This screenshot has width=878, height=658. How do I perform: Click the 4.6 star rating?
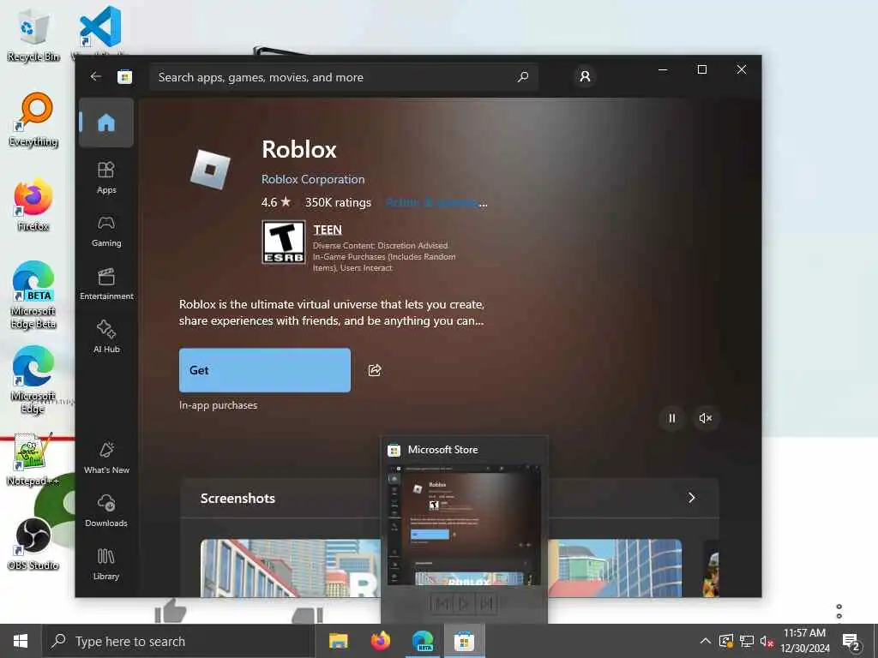276,202
